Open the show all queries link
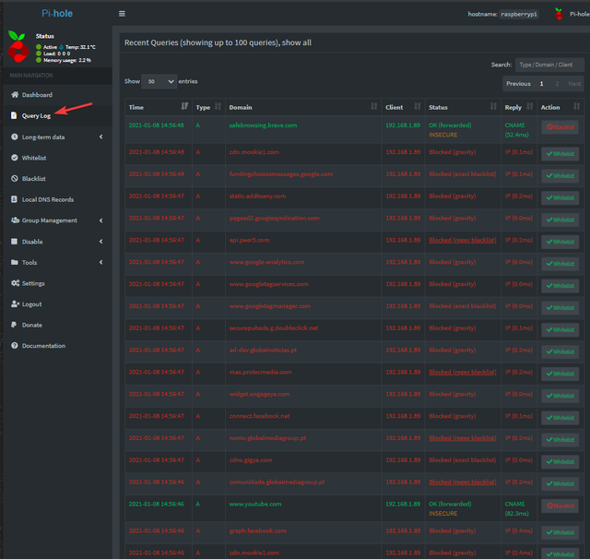Image resolution: width=590 pixels, height=559 pixels. pyautogui.click(x=297, y=42)
